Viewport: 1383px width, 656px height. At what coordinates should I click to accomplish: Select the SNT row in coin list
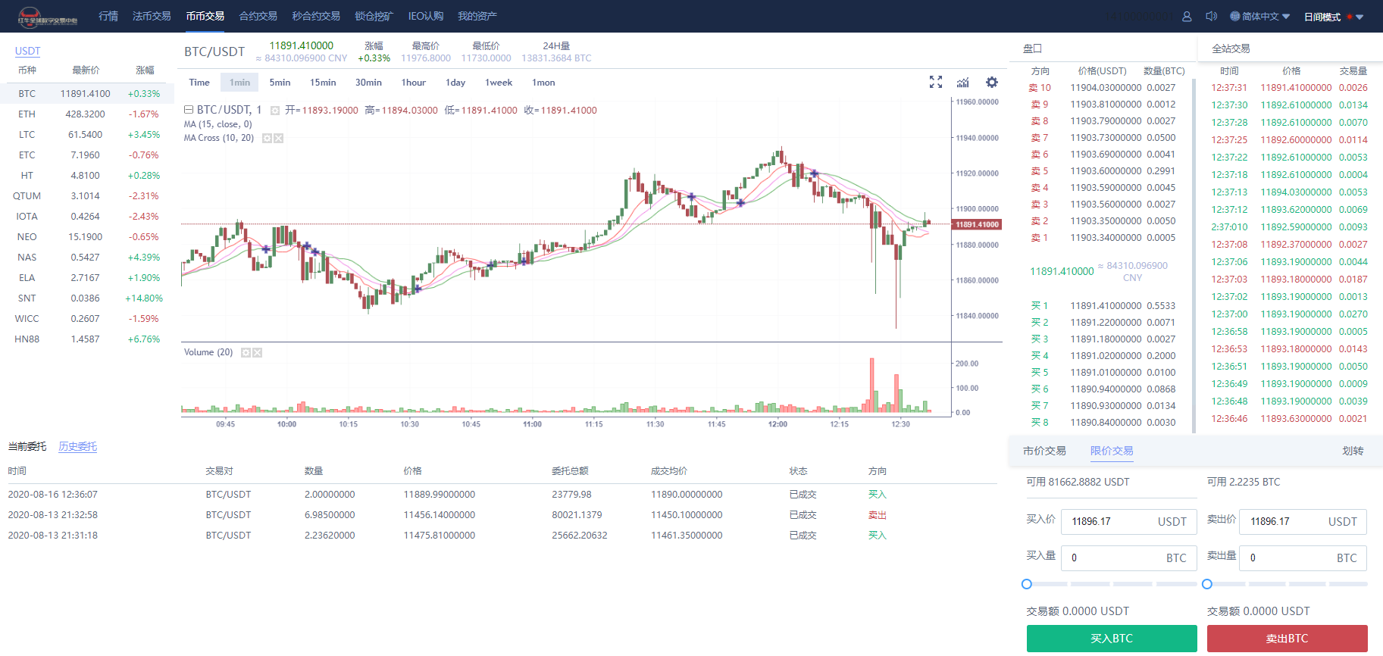87,298
